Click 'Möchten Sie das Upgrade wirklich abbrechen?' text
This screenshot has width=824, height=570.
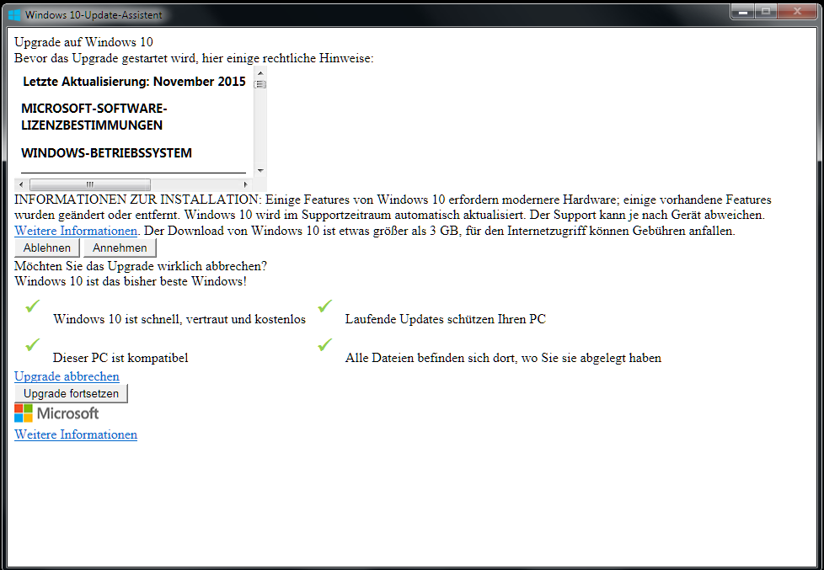141,266
